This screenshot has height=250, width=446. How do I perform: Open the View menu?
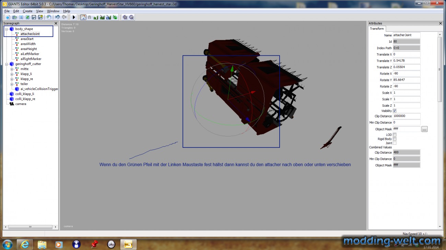click(x=40, y=11)
